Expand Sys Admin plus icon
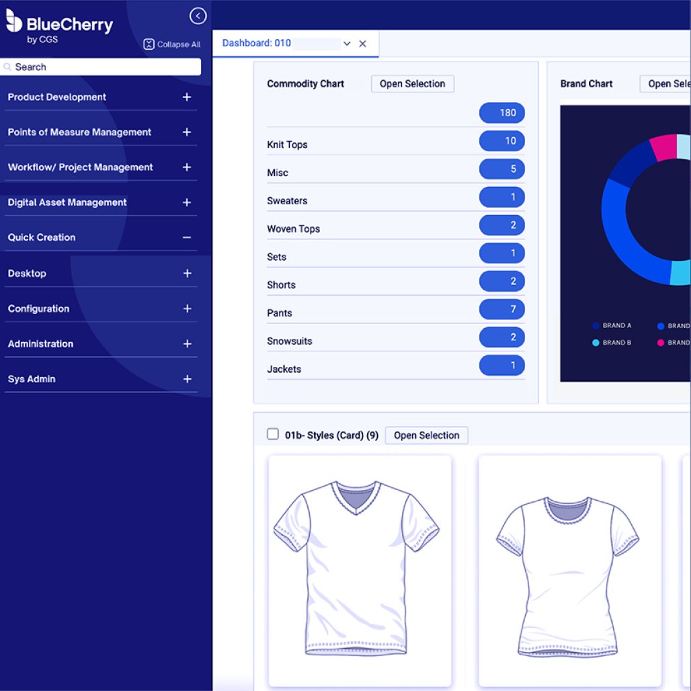Viewport: 691px width, 691px height. (187, 379)
